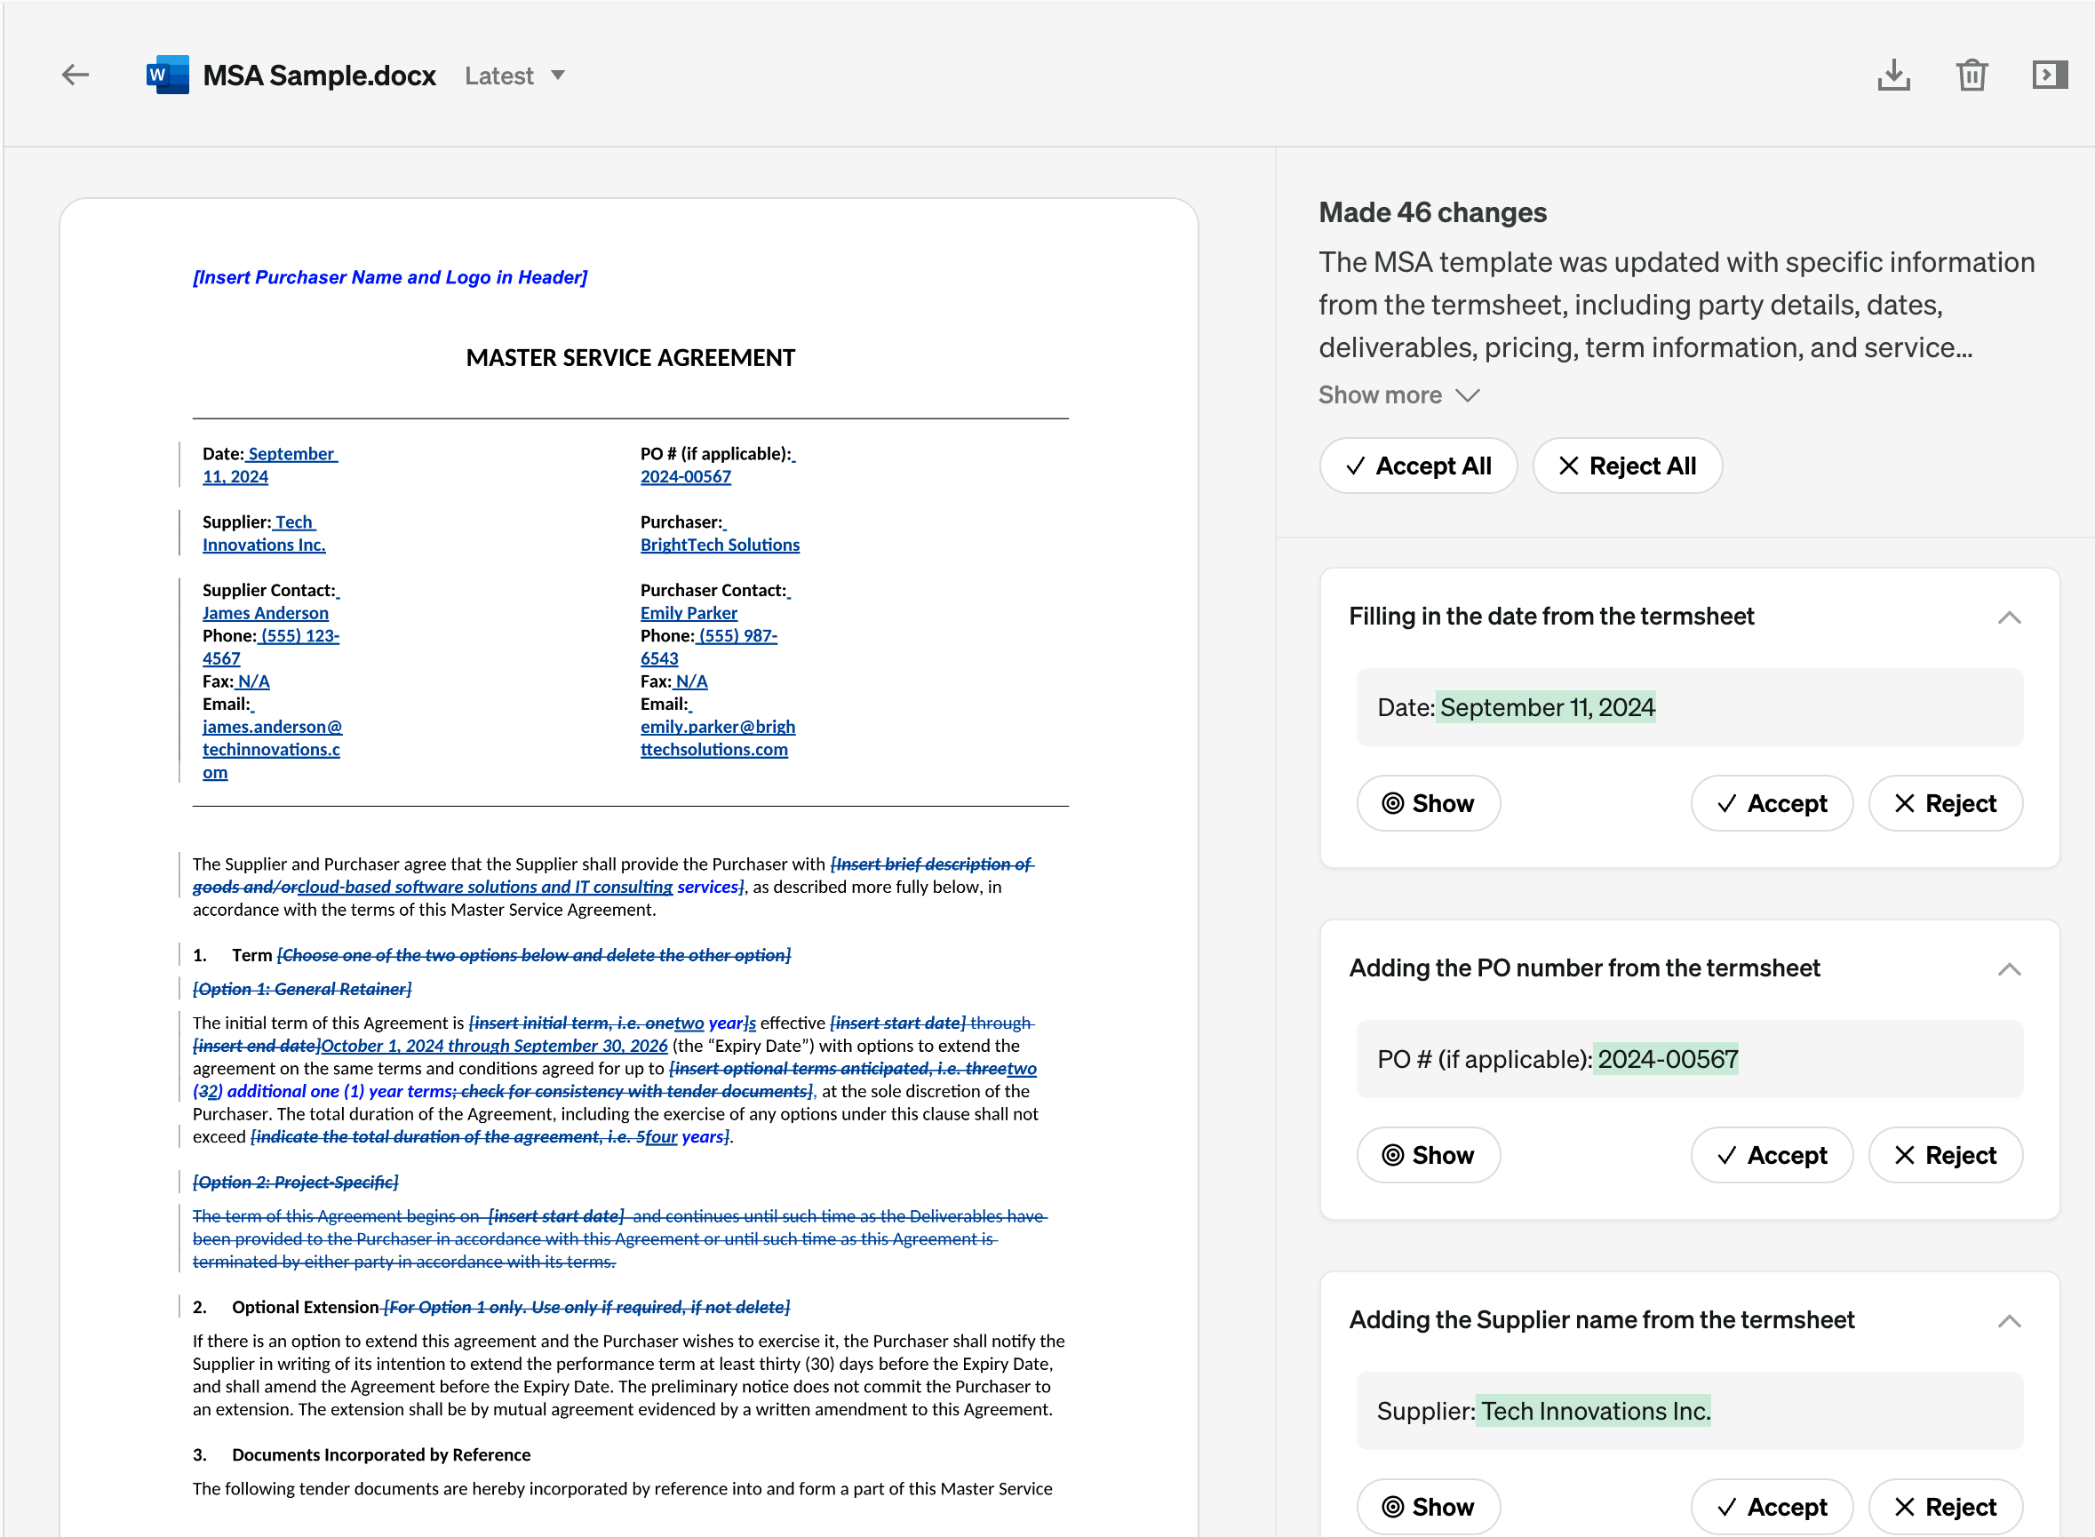Show the PO number change
Viewport: 2095px width, 1537px height.
[x=1428, y=1155]
